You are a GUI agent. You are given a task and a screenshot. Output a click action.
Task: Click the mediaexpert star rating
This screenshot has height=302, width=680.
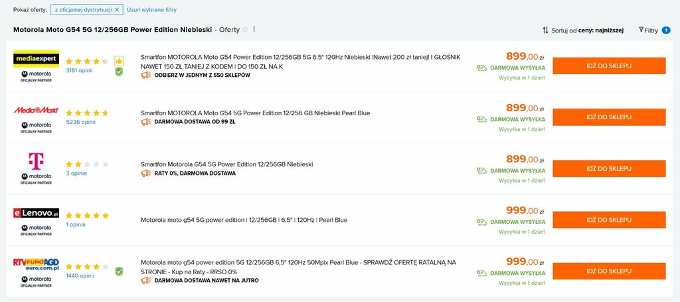point(87,62)
